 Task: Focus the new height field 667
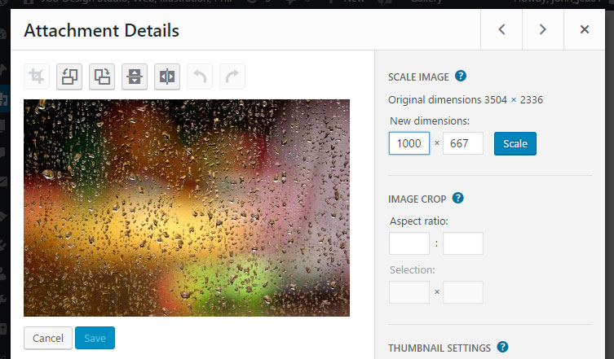[463, 143]
